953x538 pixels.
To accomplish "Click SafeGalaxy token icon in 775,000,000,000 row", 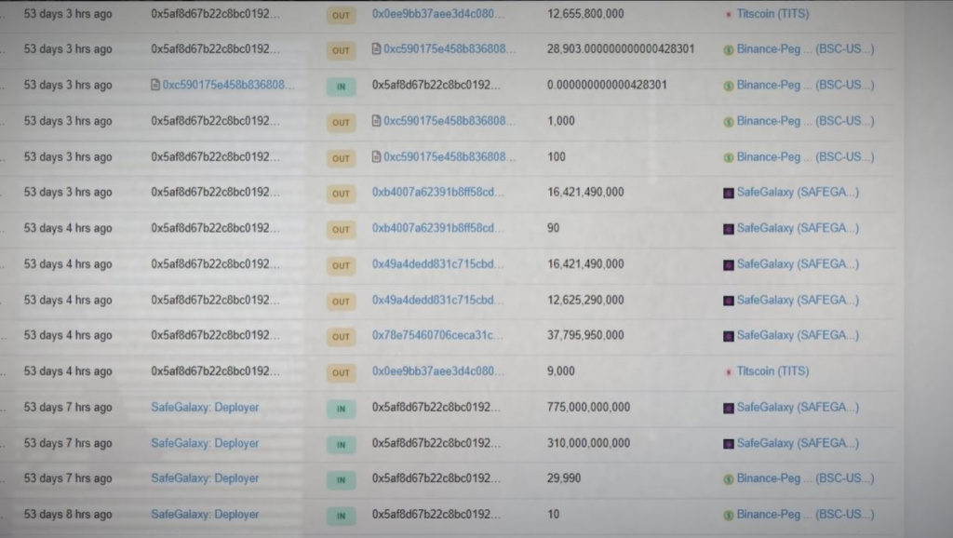I will tap(728, 408).
